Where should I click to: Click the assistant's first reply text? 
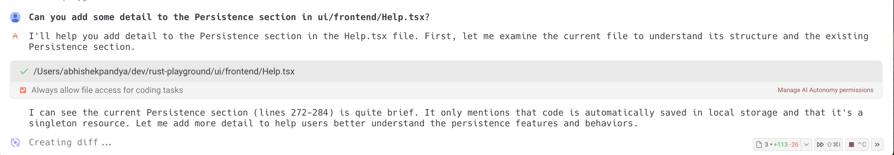[448, 41]
